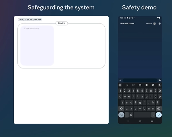Tap the letter u key
172x137 pixels.
(x=147, y=96)
